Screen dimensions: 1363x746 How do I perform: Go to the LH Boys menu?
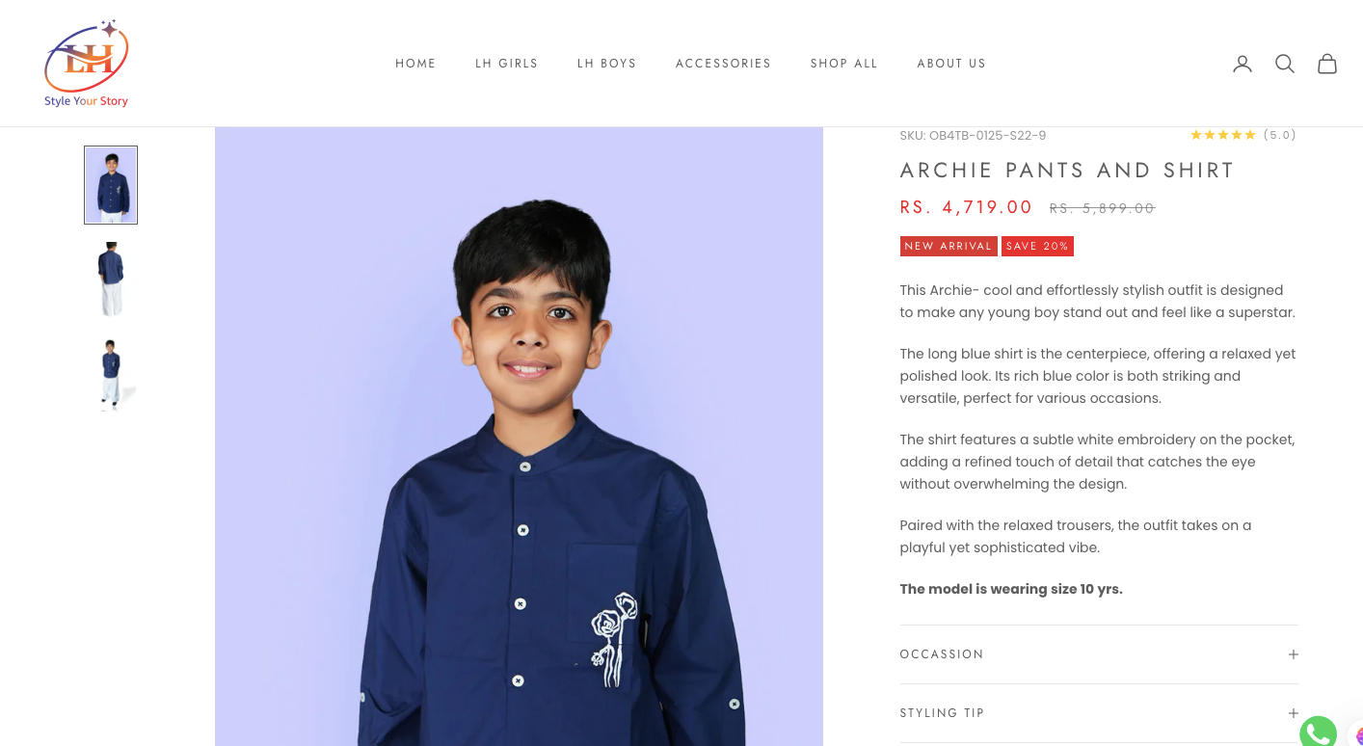pyautogui.click(x=607, y=64)
